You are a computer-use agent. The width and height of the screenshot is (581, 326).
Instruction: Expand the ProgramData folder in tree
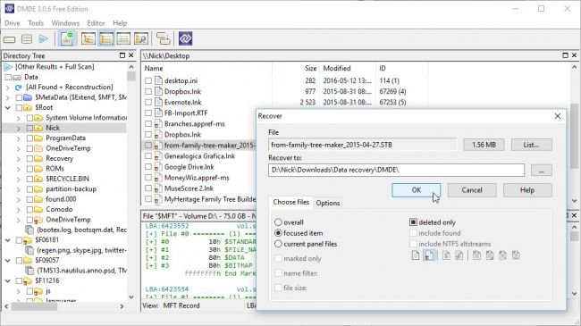point(18,138)
